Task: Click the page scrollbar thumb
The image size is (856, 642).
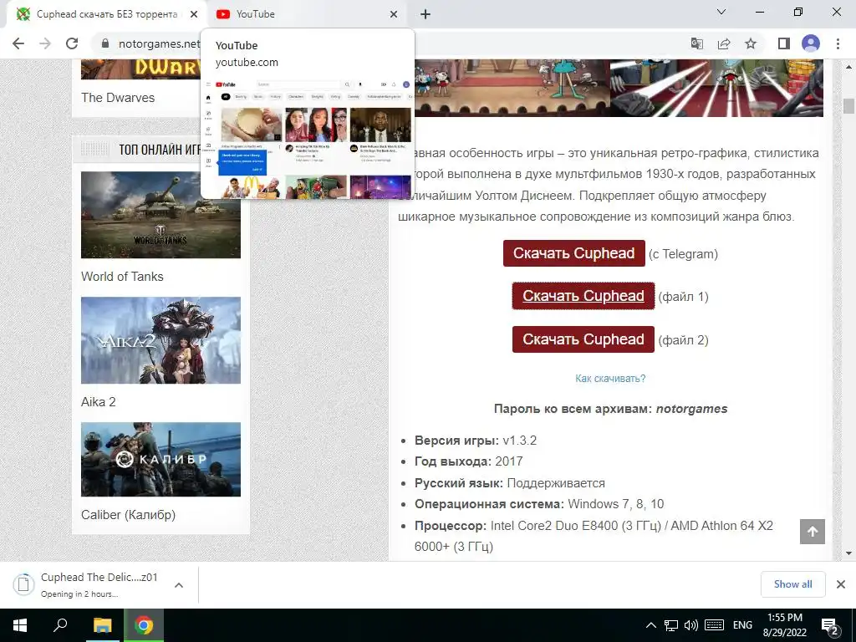Action: pyautogui.click(x=848, y=106)
